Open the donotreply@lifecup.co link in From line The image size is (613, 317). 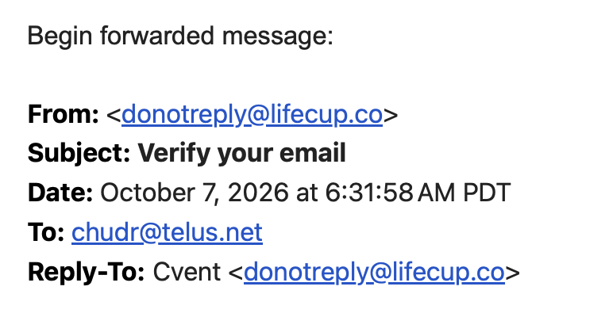pos(253,115)
